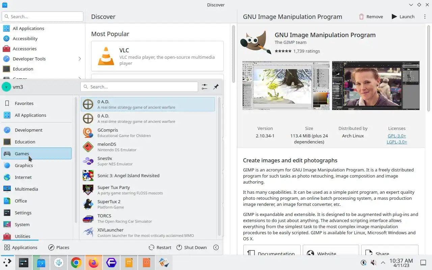Switch to Applications tab in launcher
432x270 pixels.
(21, 247)
